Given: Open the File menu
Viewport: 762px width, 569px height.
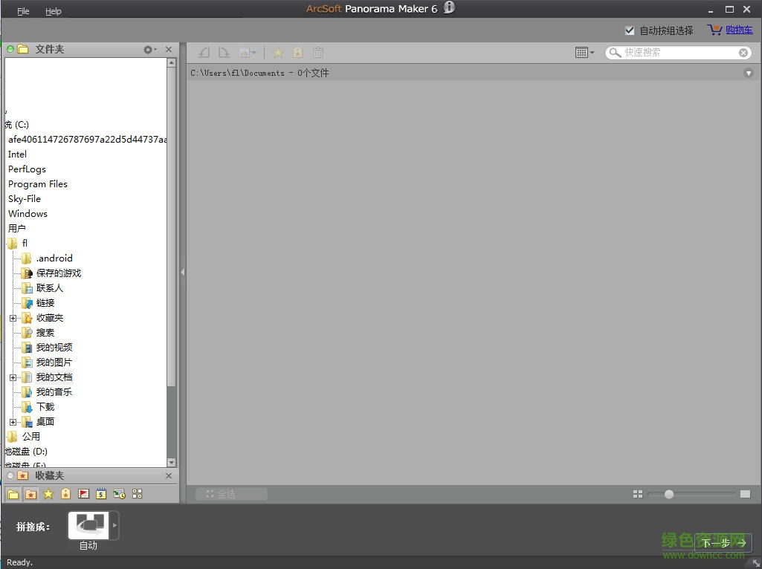Looking at the screenshot, I should click(23, 10).
